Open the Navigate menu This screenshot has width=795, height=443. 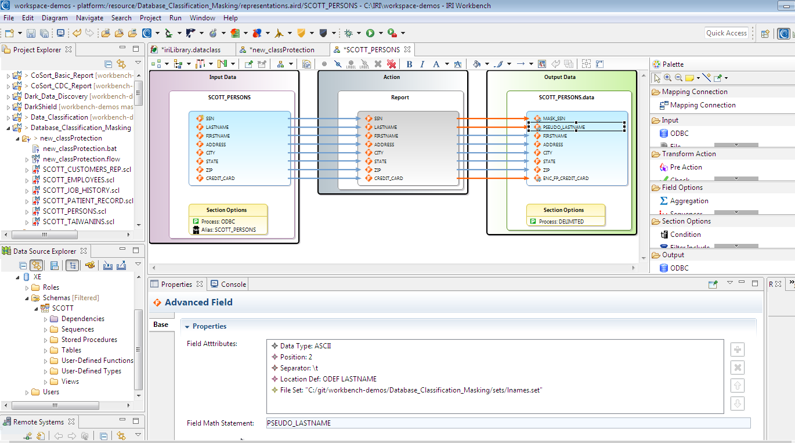(x=89, y=18)
